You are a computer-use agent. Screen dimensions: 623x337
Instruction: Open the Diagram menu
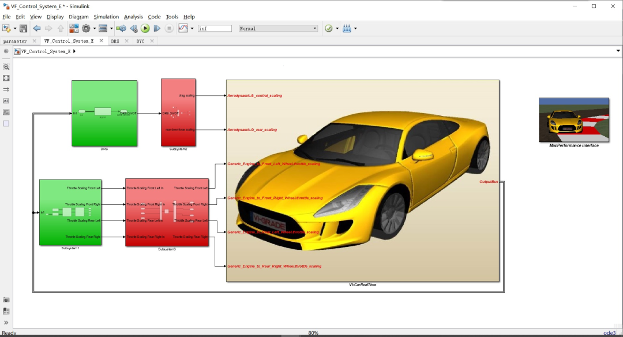point(78,17)
